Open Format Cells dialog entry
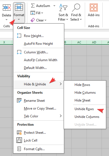The image size is (109, 156). (34, 149)
